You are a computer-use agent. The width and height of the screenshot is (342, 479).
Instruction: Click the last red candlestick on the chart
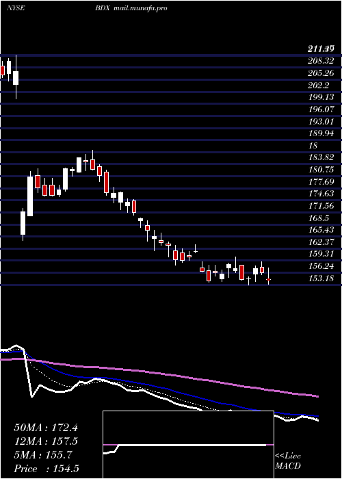pyautogui.click(x=269, y=279)
